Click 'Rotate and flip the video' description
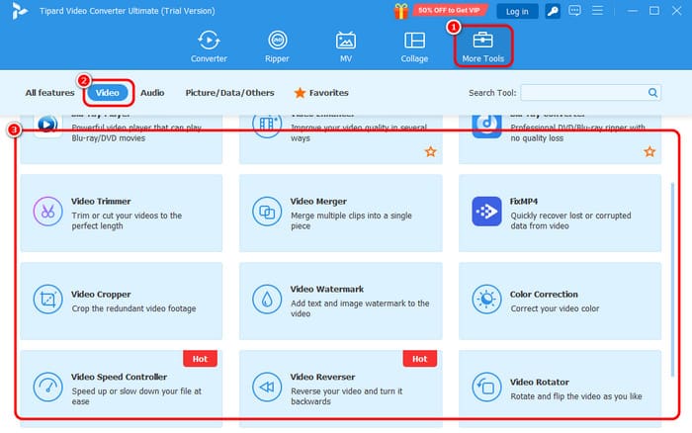 tap(576, 396)
